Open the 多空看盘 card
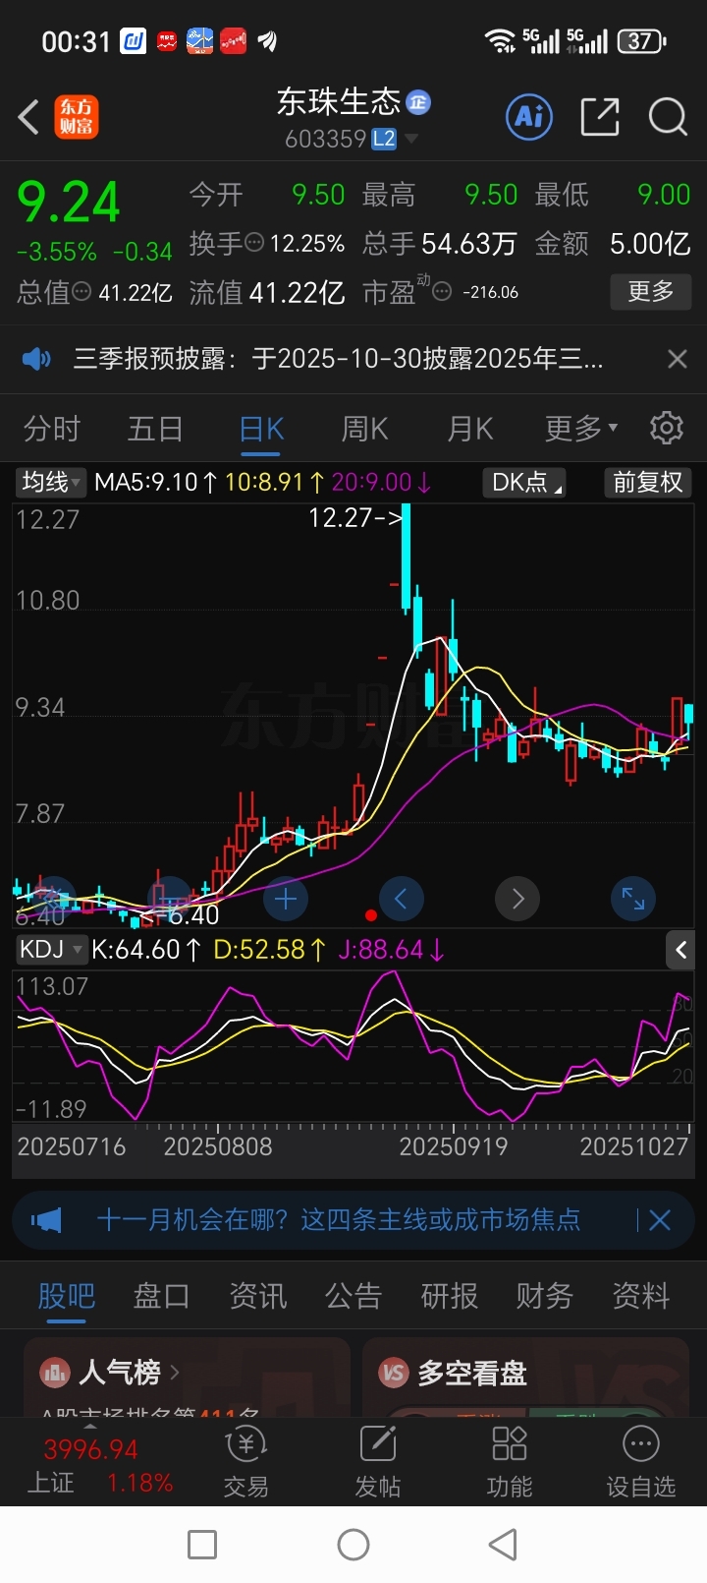This screenshot has width=707, height=1583. coord(526,1378)
